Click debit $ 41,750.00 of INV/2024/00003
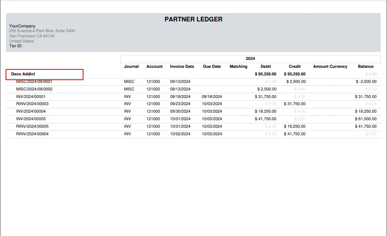The image size is (387, 236). [x=266, y=119]
